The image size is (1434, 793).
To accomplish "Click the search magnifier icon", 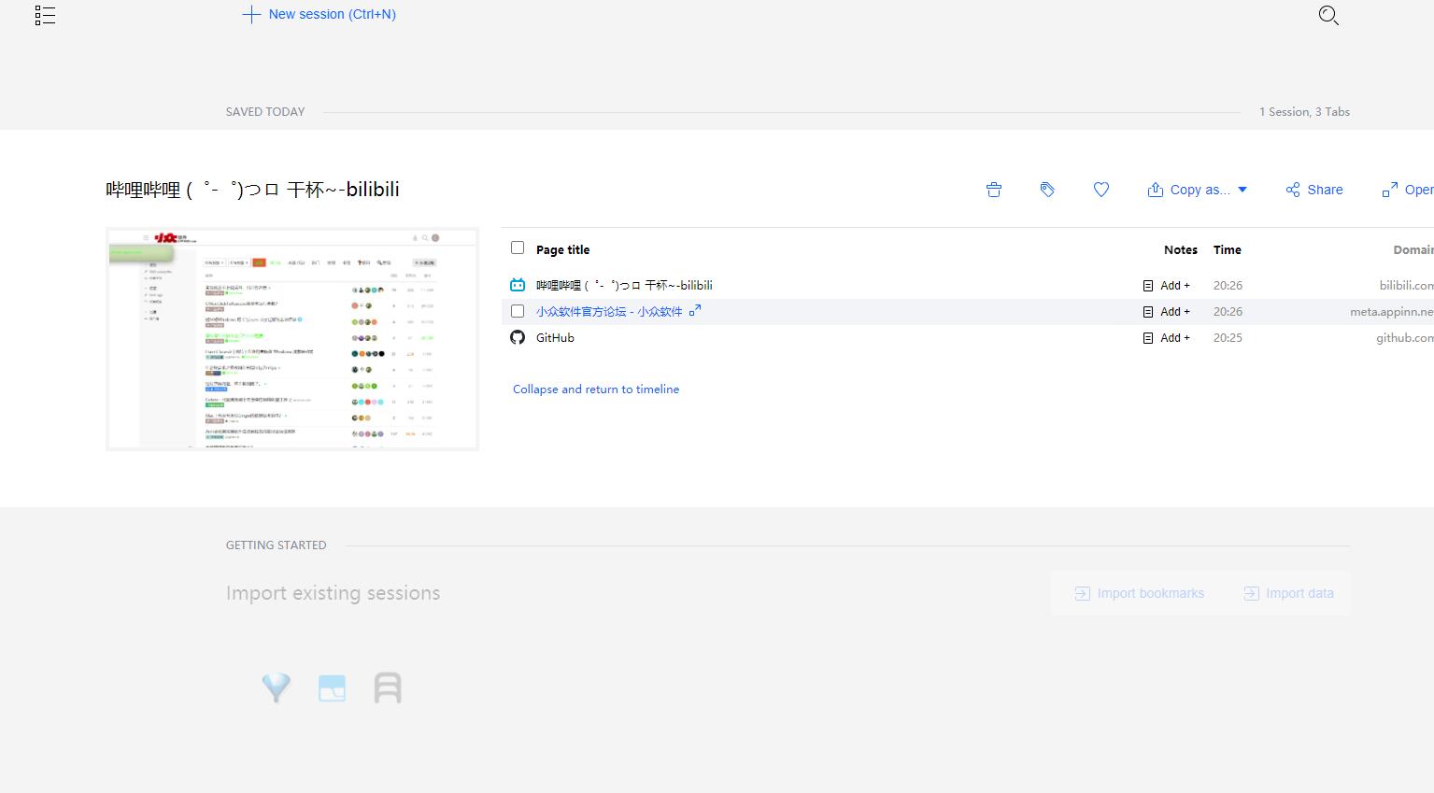I will (x=1328, y=15).
